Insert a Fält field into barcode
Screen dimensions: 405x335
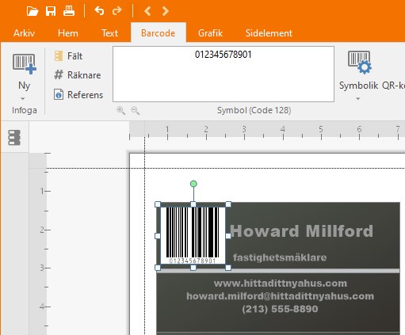pyautogui.click(x=68, y=56)
